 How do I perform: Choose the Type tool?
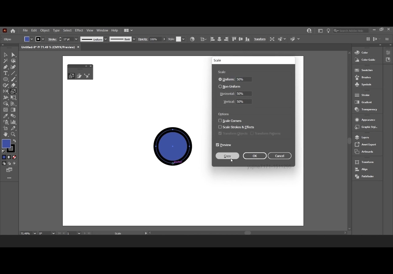[6, 73]
